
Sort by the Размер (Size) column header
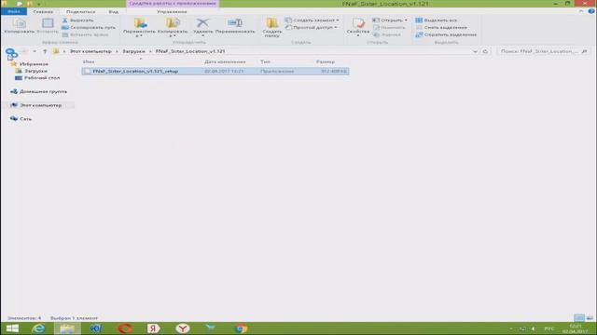click(326, 61)
